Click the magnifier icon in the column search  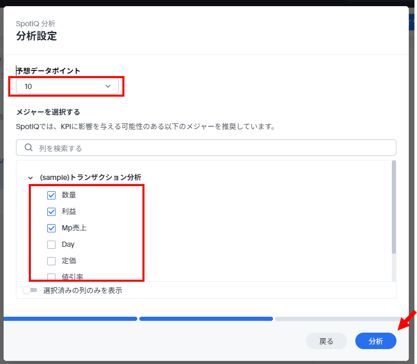click(x=28, y=148)
